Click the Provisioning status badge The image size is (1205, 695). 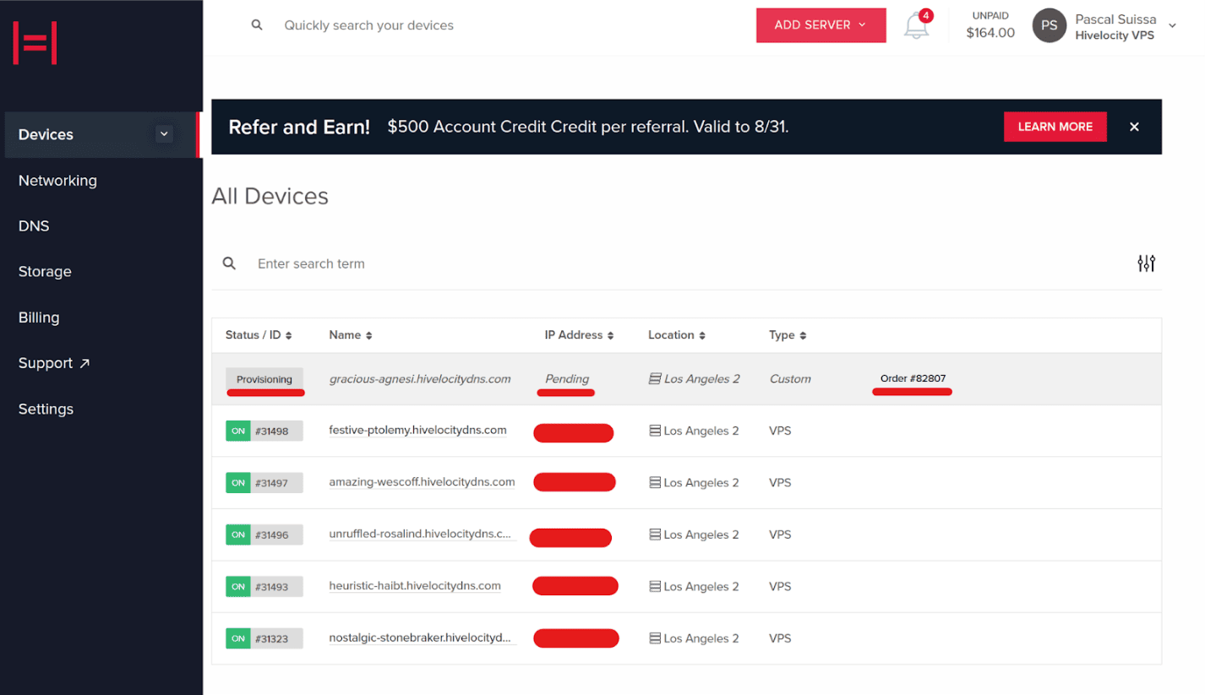(264, 379)
